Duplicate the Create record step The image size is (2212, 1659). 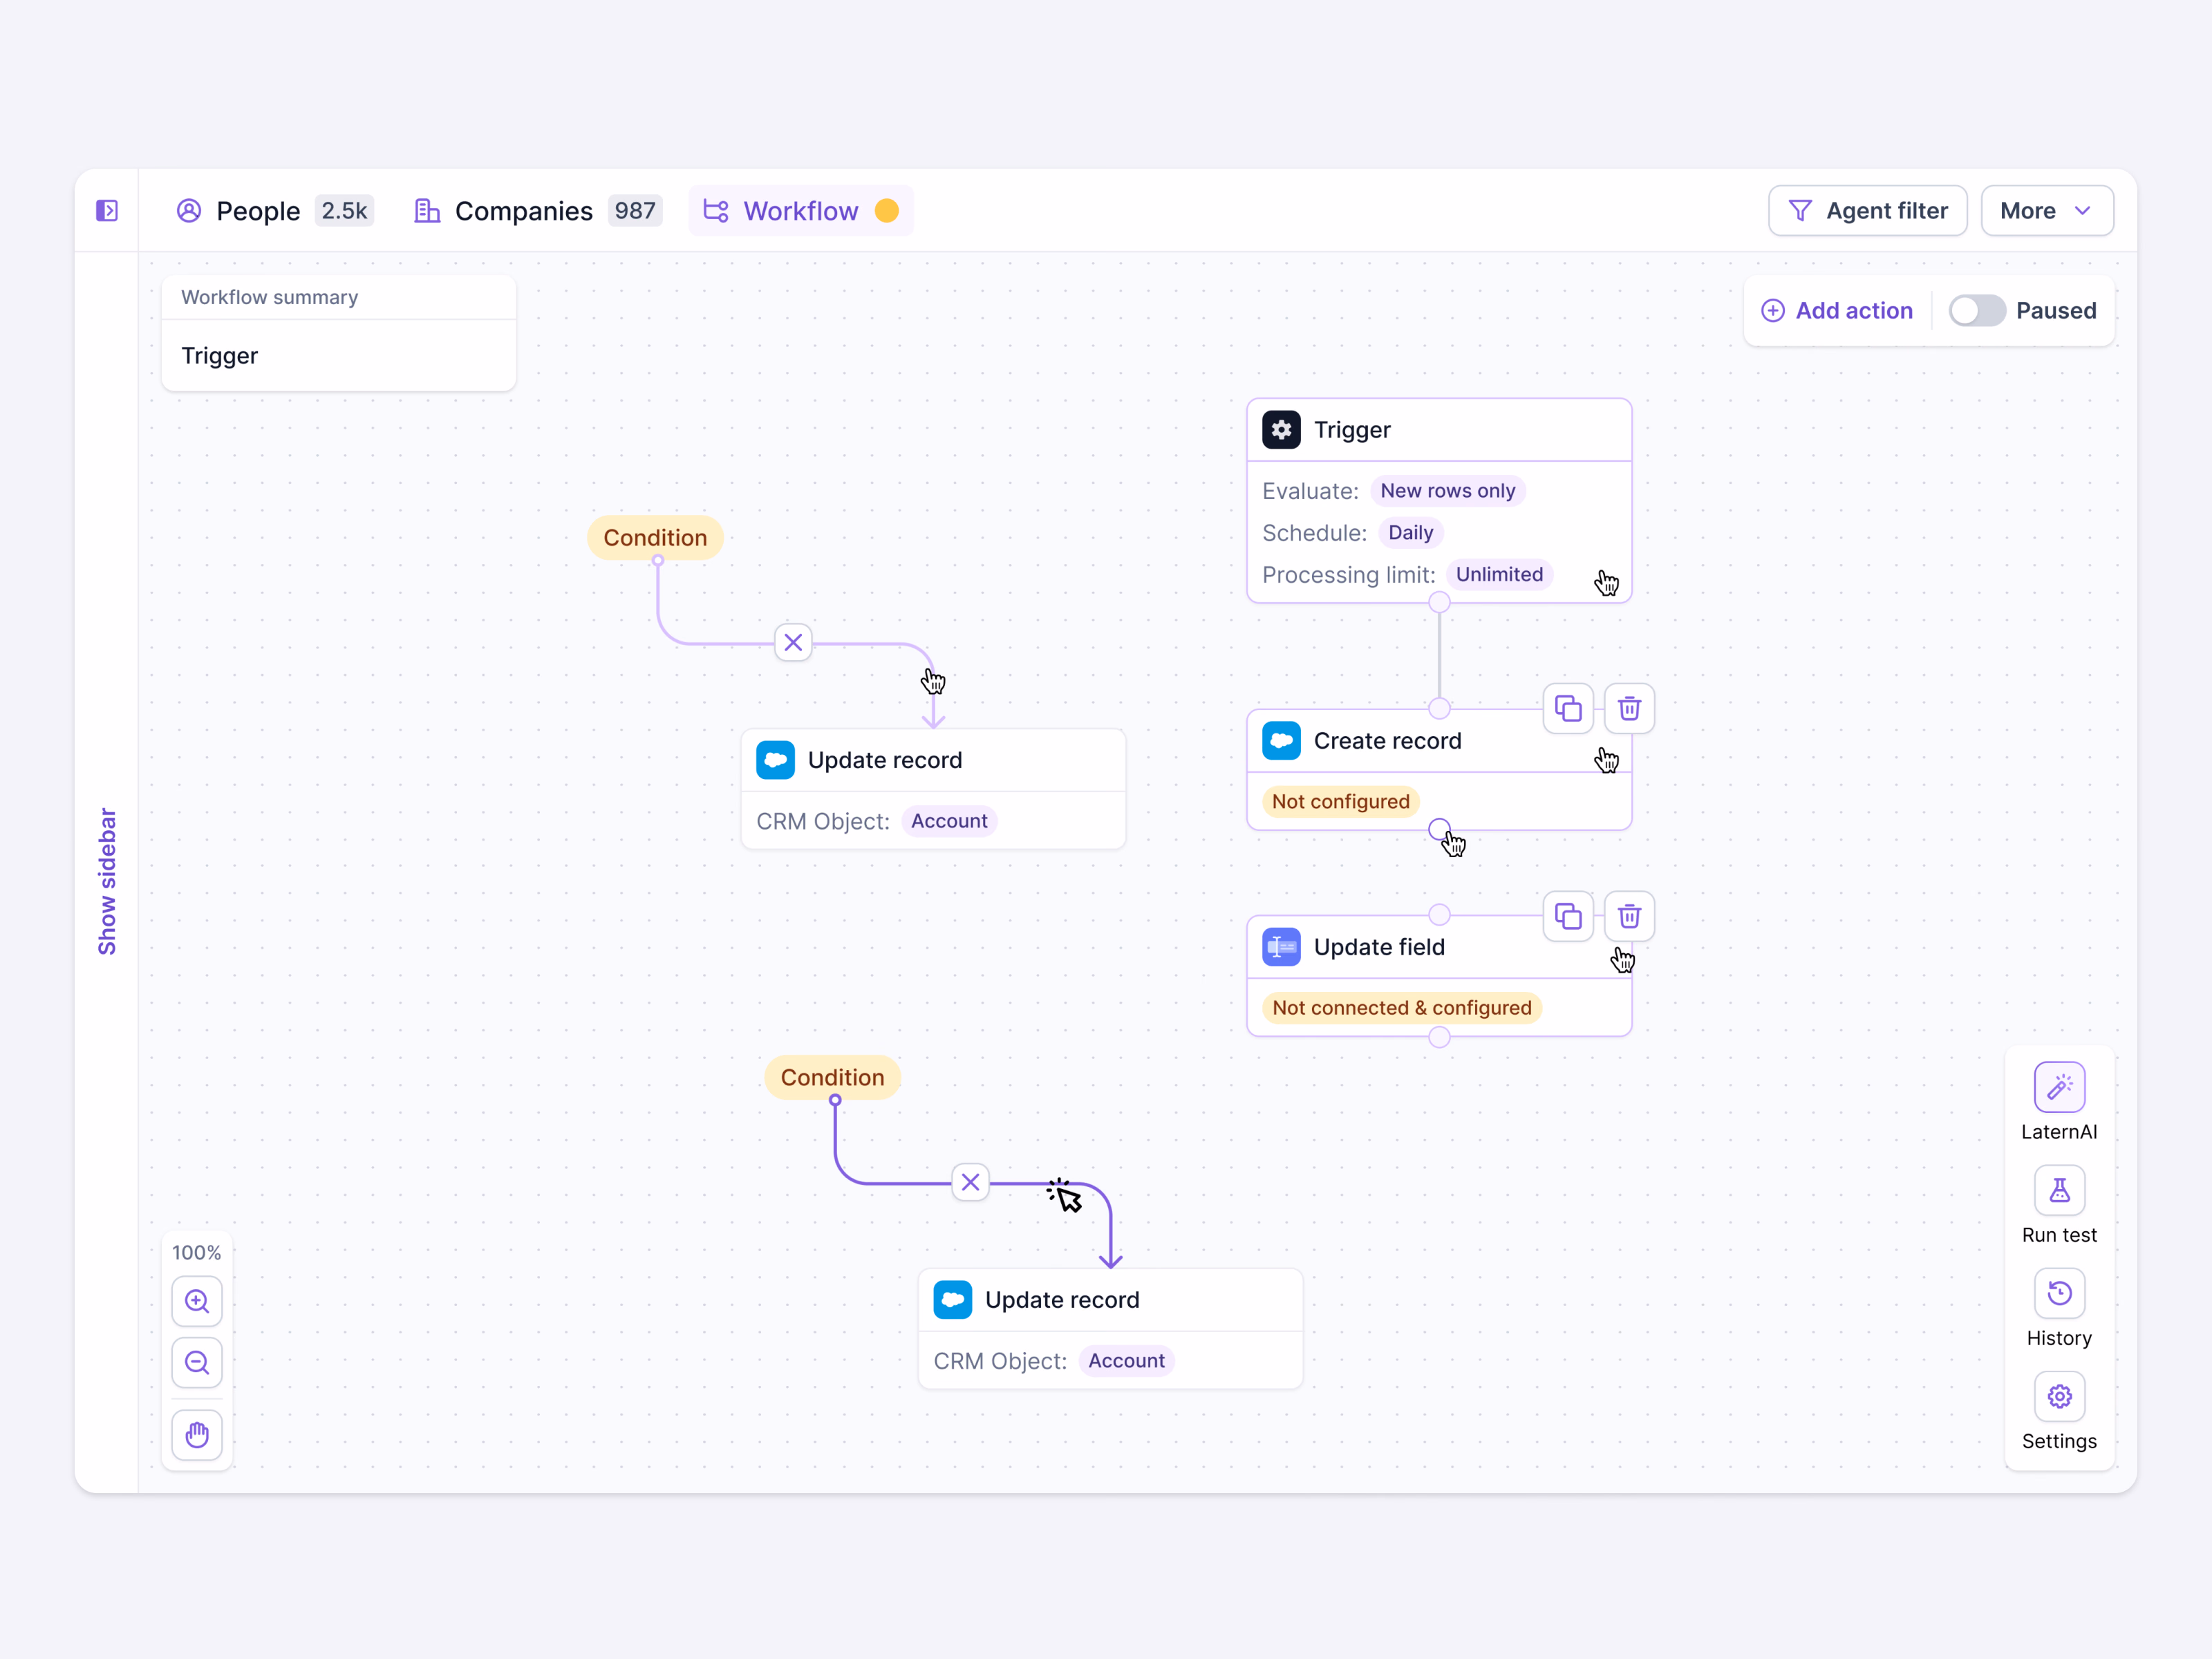pyautogui.click(x=1568, y=709)
